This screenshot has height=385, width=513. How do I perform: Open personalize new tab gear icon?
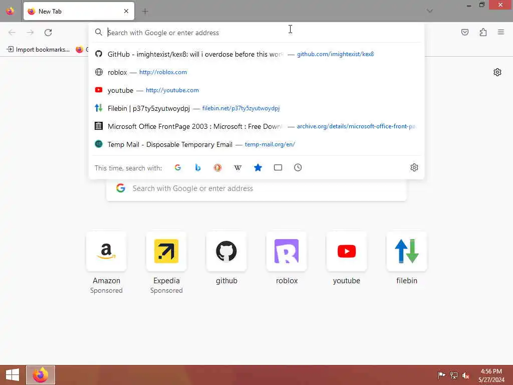click(497, 72)
